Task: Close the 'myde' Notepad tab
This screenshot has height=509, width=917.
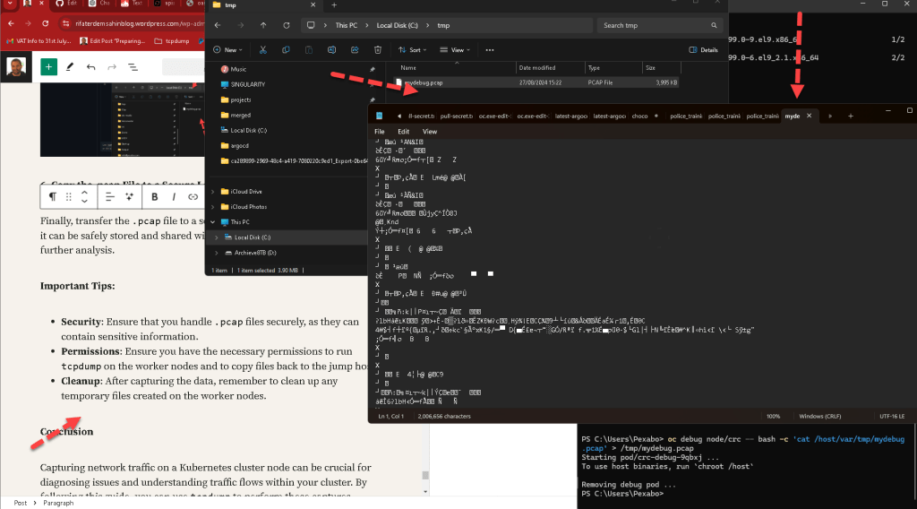Action: coord(810,116)
